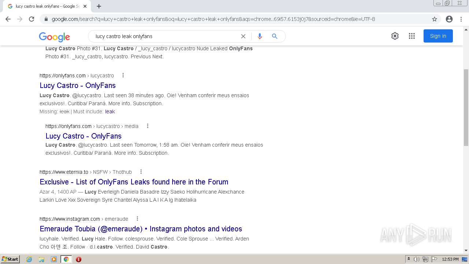Open Google quick settings gear
469x264 pixels.
395,36
